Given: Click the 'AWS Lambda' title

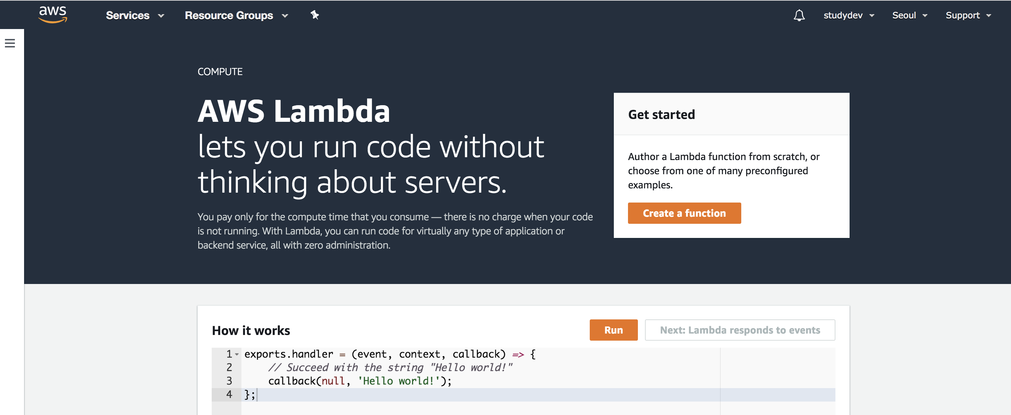Looking at the screenshot, I should [x=293, y=111].
